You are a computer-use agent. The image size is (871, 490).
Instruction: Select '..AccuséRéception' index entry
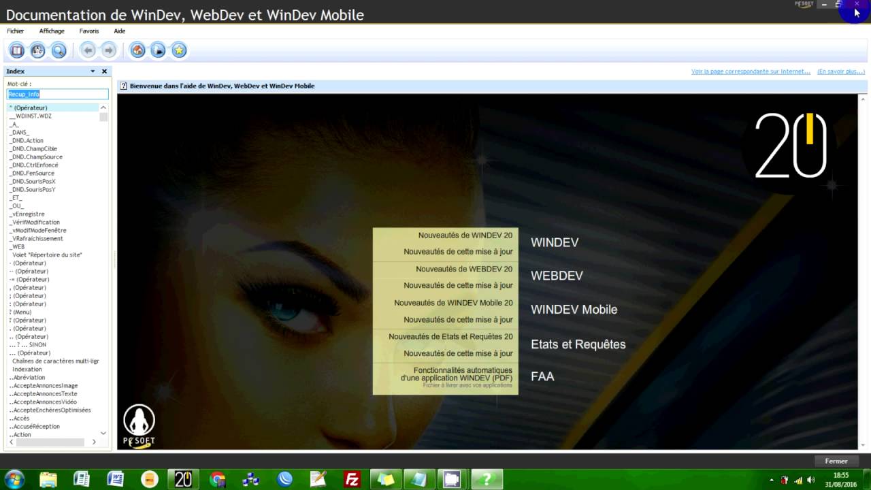[x=34, y=426]
